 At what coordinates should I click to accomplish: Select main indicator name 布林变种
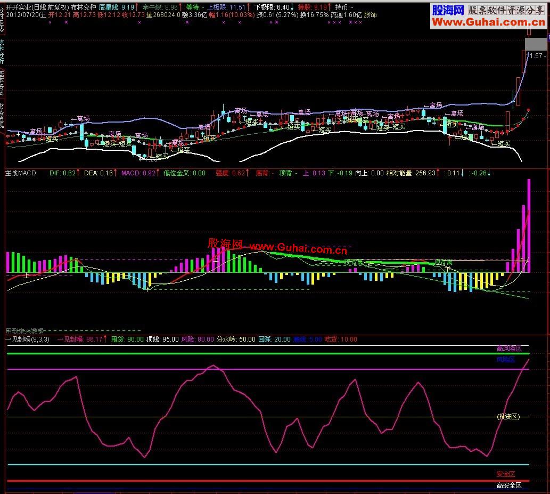pyautogui.click(x=83, y=7)
